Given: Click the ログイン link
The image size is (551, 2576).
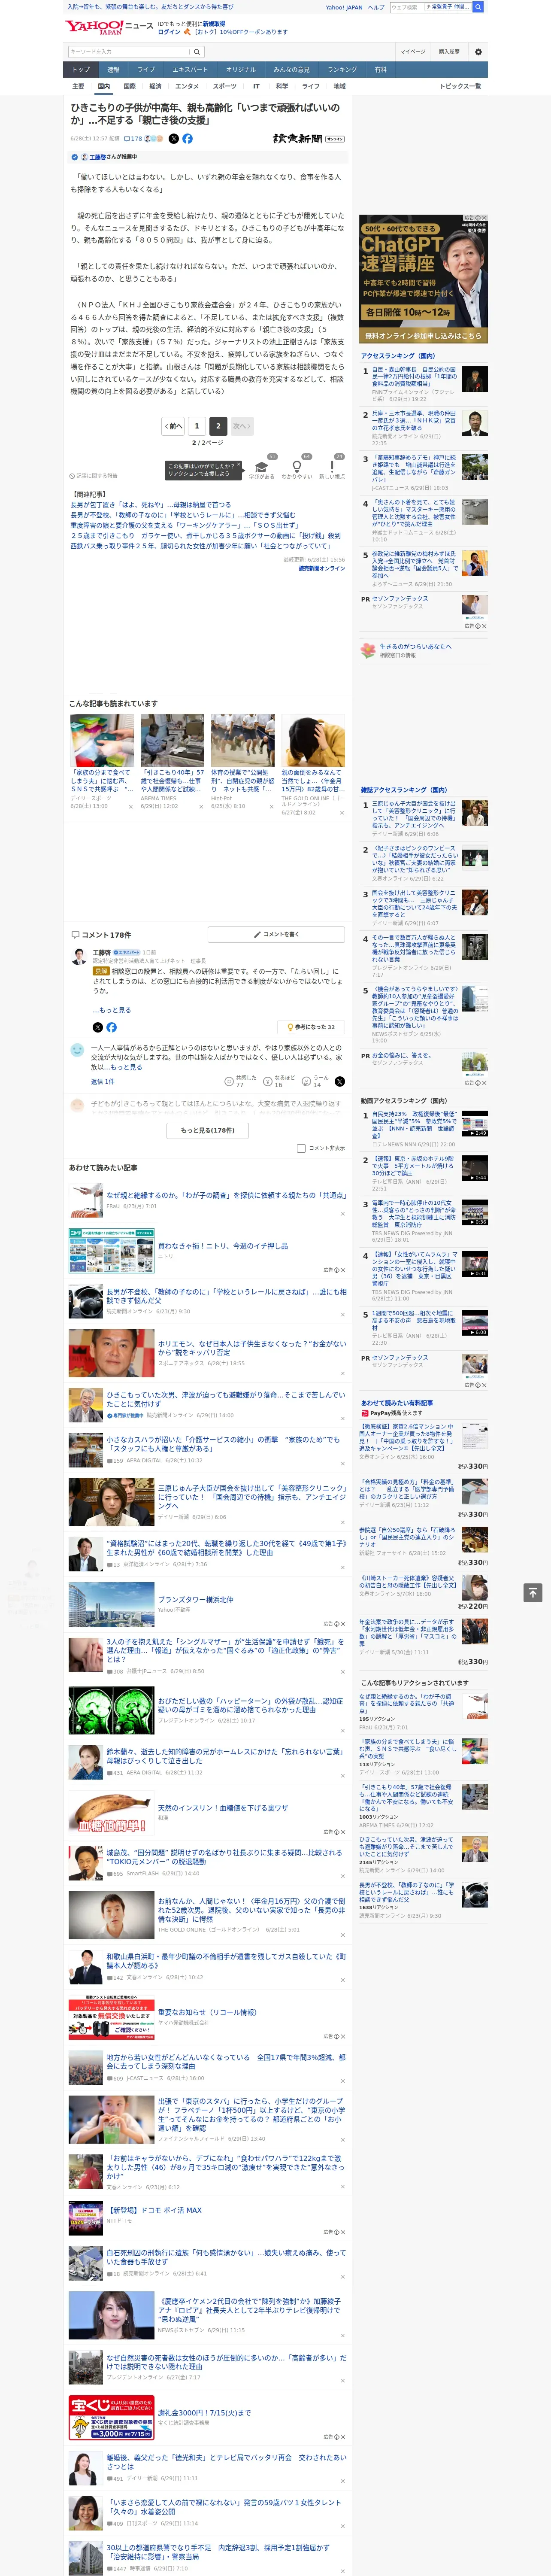Looking at the screenshot, I should (169, 32).
